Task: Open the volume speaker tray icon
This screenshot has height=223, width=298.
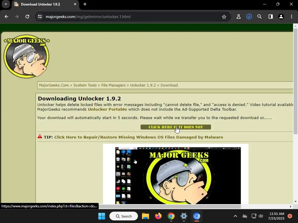Action: click(261, 216)
